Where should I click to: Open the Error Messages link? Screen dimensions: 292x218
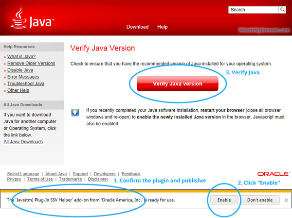tap(23, 77)
